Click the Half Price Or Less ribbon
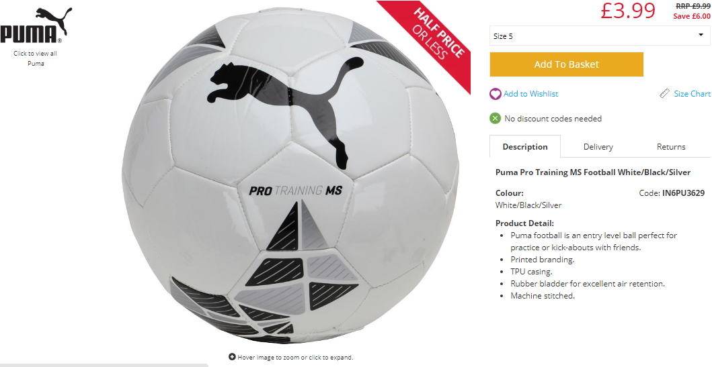This screenshot has width=712, height=367. [x=432, y=38]
